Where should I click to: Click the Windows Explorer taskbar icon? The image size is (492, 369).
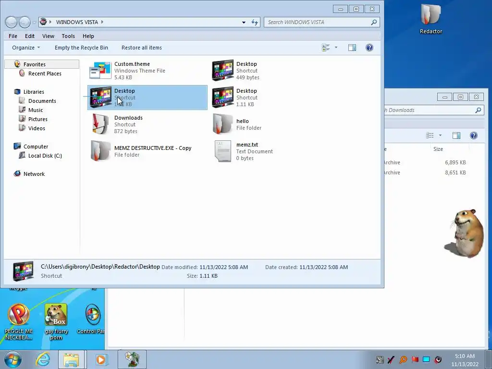(x=71, y=359)
